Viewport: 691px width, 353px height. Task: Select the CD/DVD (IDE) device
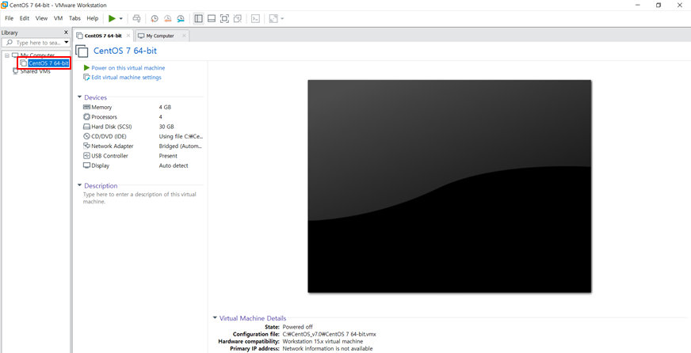(143, 136)
